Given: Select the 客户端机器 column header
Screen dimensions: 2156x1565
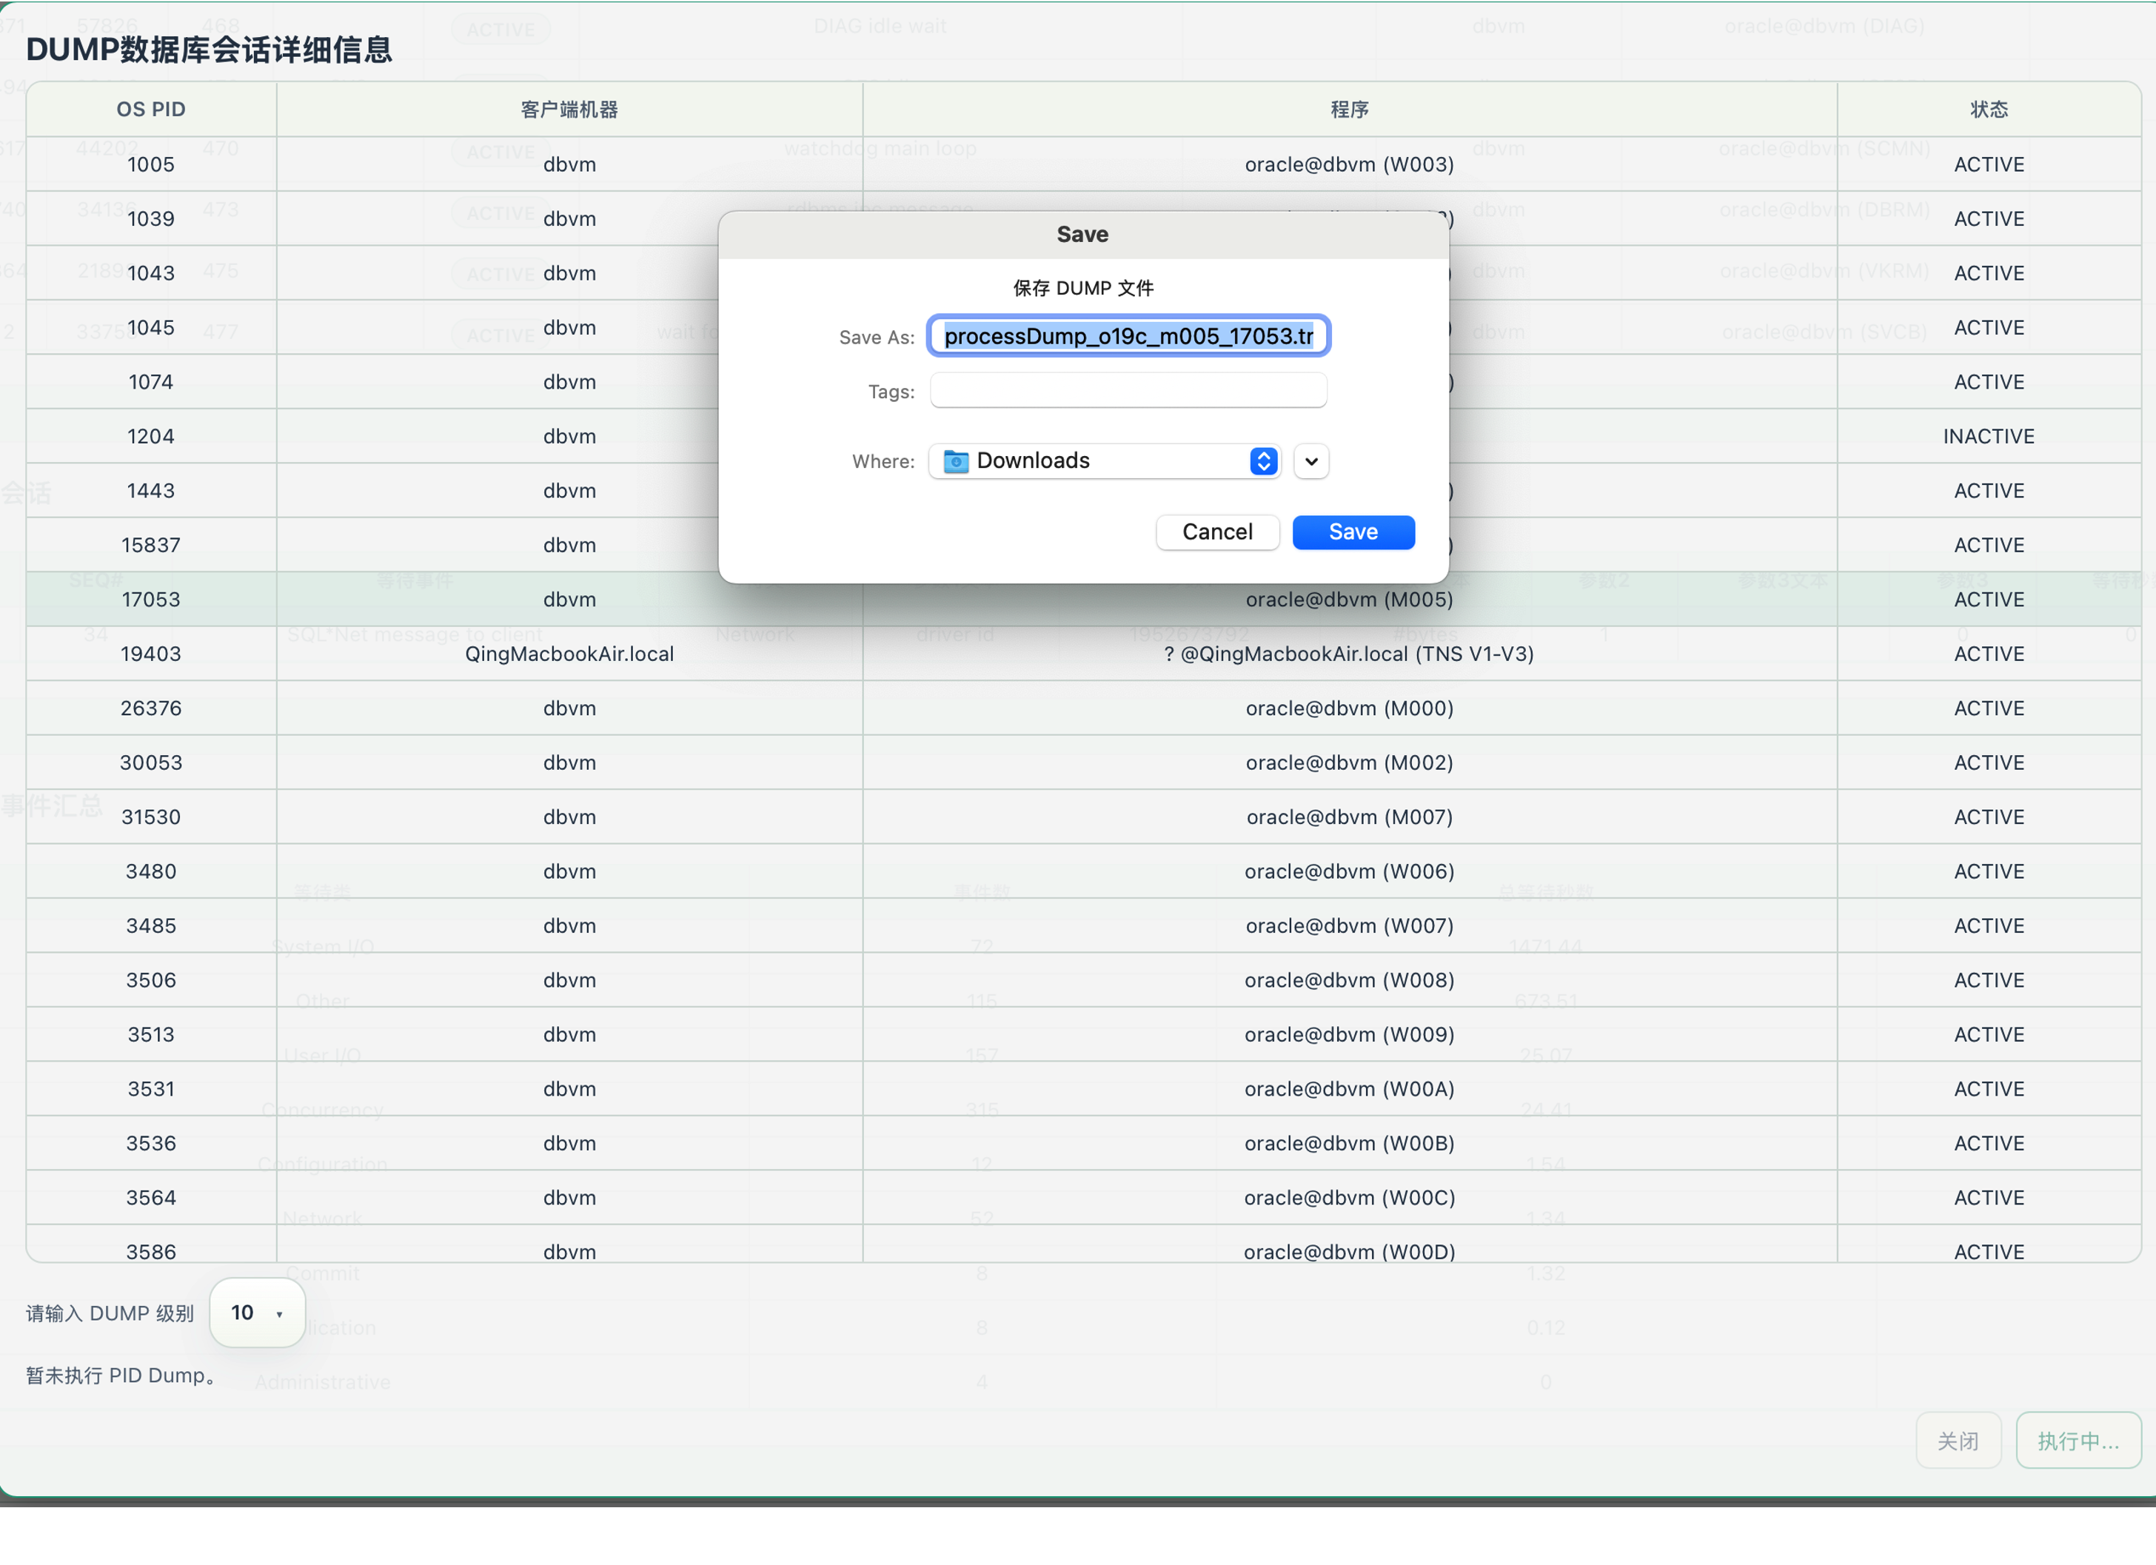Looking at the screenshot, I should tap(569, 110).
